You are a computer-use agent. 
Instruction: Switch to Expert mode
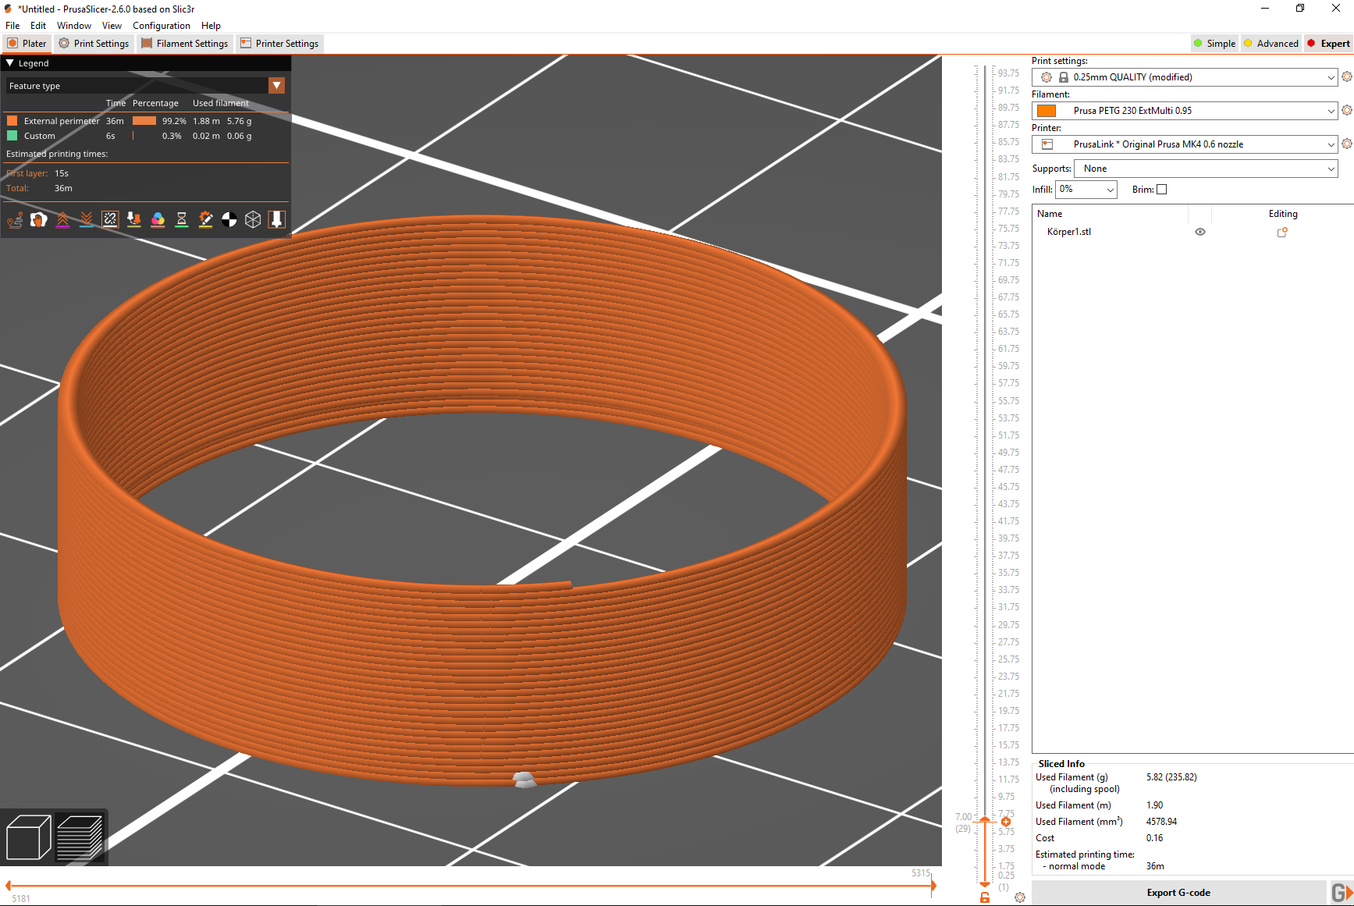pyautogui.click(x=1328, y=43)
